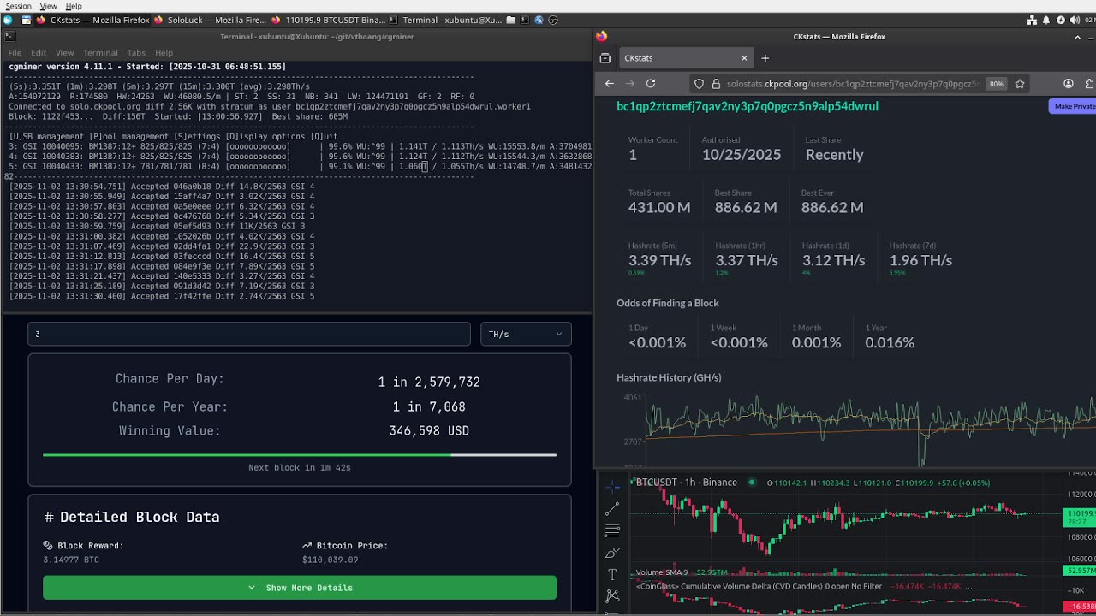
Task: Open the patterns tool in chart sidebar
Action: (612, 595)
